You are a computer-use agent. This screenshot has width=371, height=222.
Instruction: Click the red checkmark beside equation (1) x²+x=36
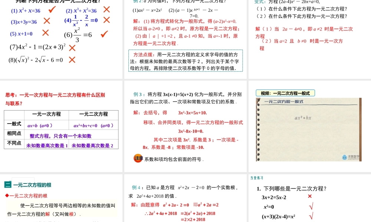pos(52,9)
